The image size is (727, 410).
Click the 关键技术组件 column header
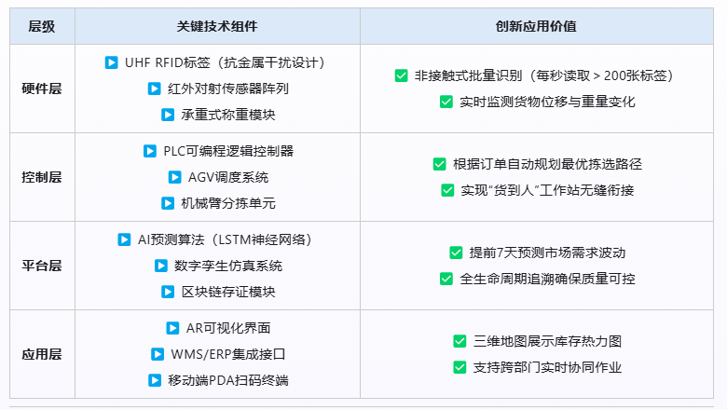[217, 27]
